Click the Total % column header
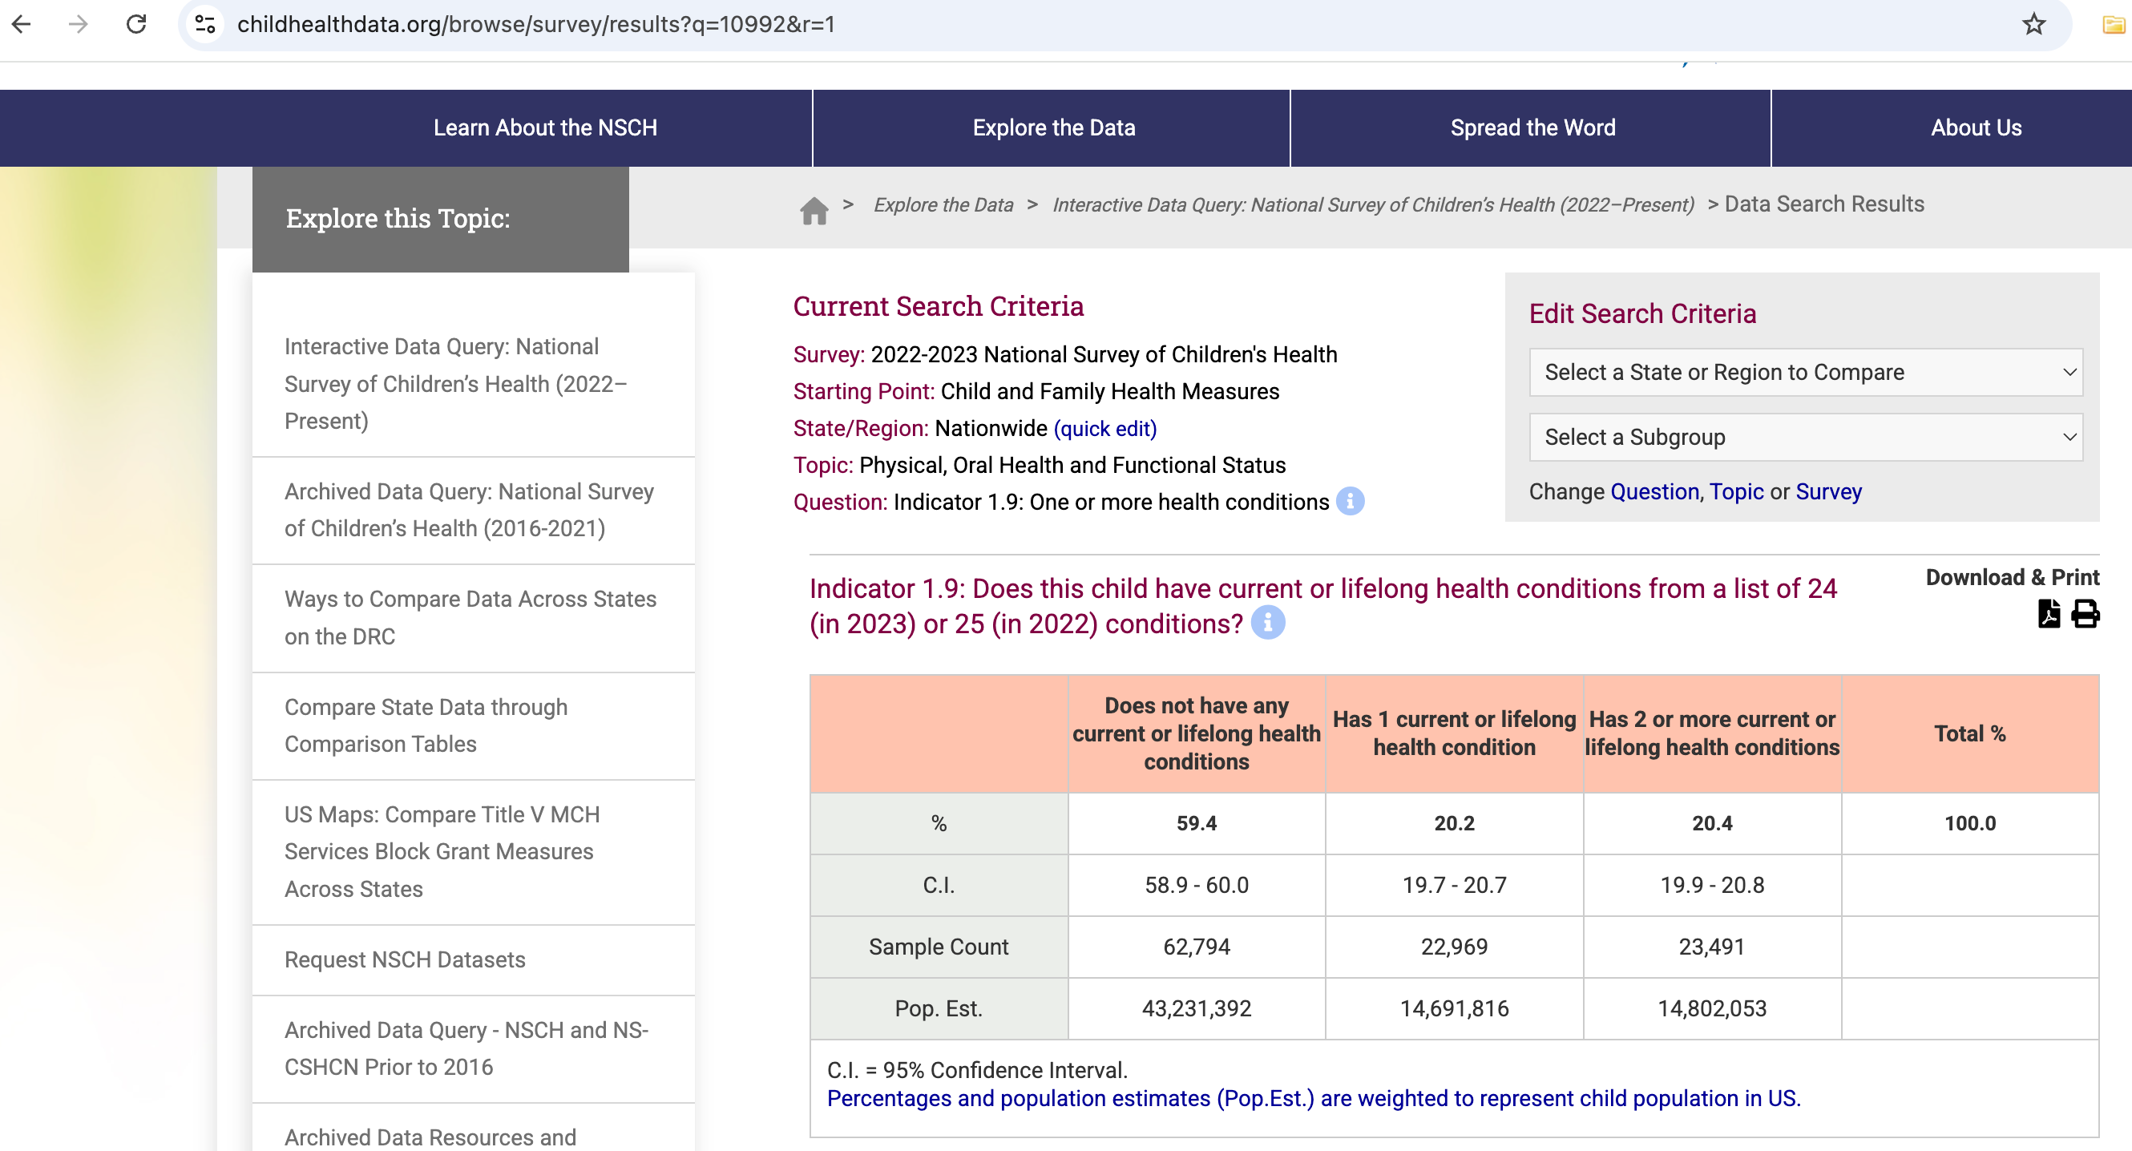The width and height of the screenshot is (2132, 1151). tap(1970, 733)
